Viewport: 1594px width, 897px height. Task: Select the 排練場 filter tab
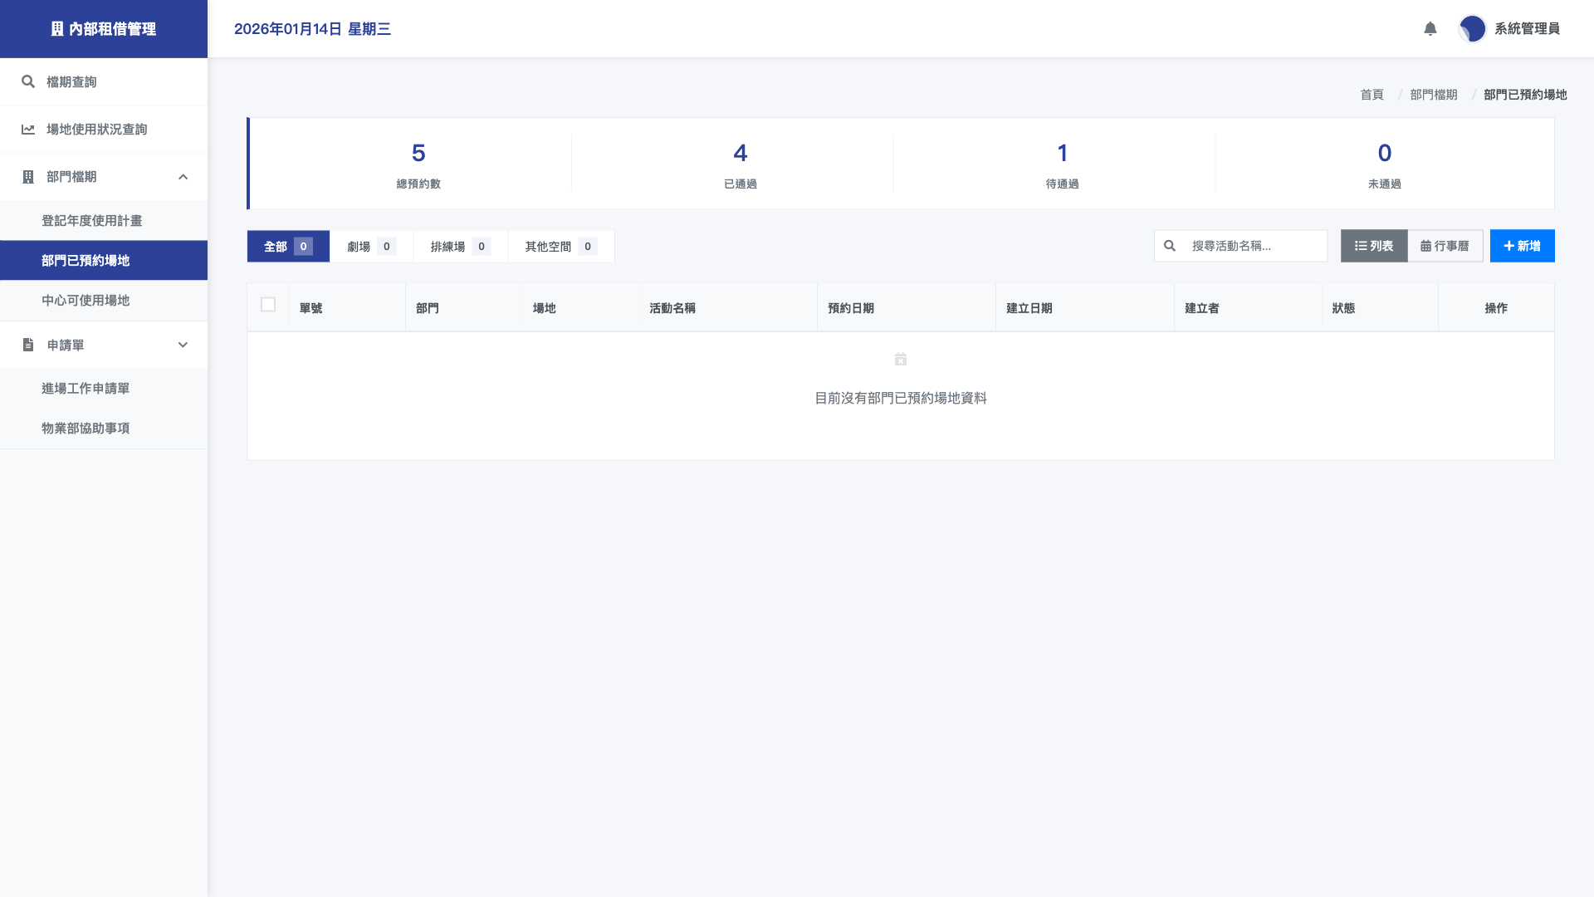coord(460,247)
